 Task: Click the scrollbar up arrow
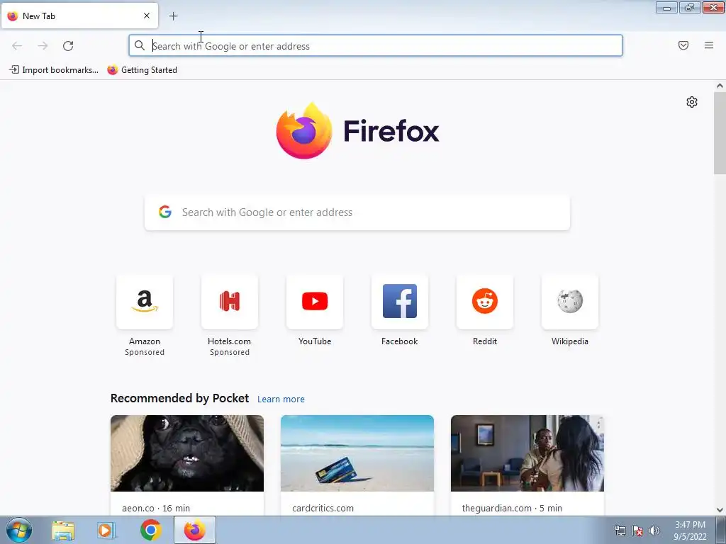pos(720,86)
